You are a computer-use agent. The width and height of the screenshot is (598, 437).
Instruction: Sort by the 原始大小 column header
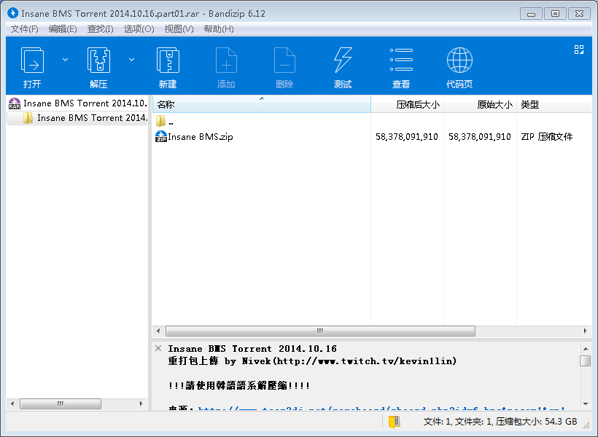click(x=480, y=104)
